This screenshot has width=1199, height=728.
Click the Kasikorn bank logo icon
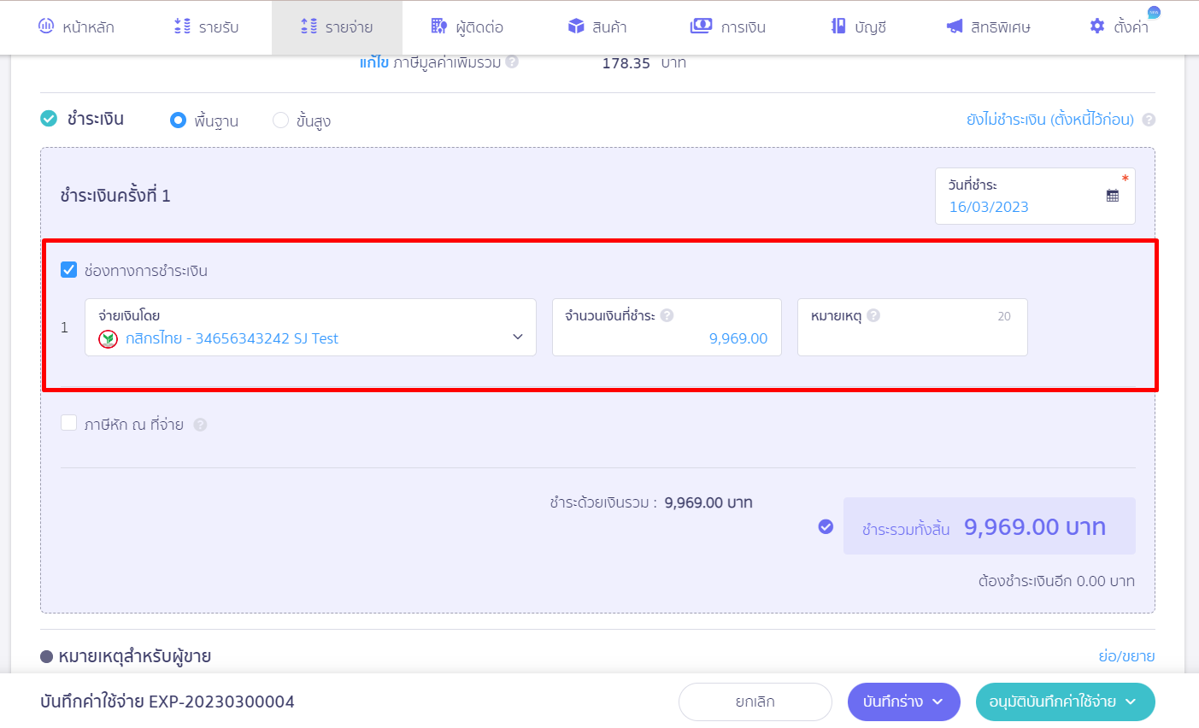click(108, 339)
